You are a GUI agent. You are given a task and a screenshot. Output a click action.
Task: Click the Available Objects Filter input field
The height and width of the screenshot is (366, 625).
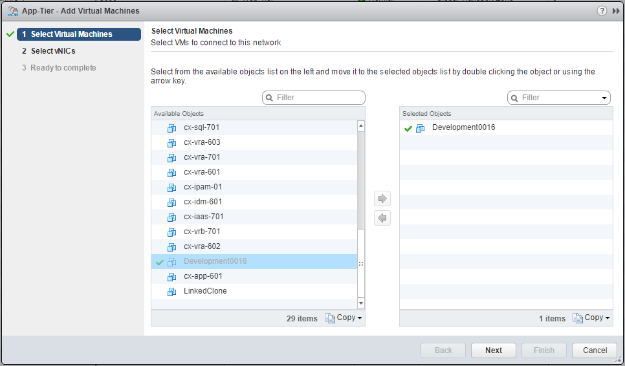318,98
